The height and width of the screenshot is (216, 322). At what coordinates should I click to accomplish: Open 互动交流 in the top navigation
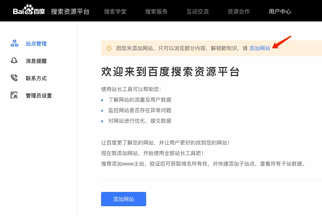pos(198,12)
